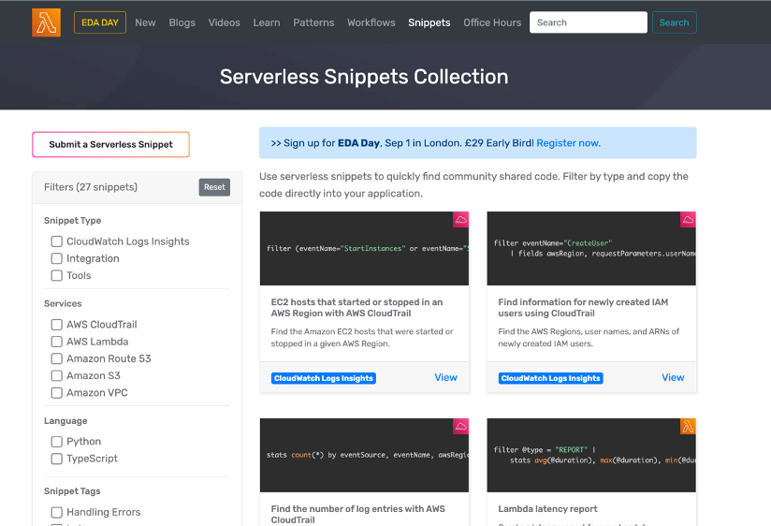Open the REPORT filter code preview thumbnail

click(591, 455)
